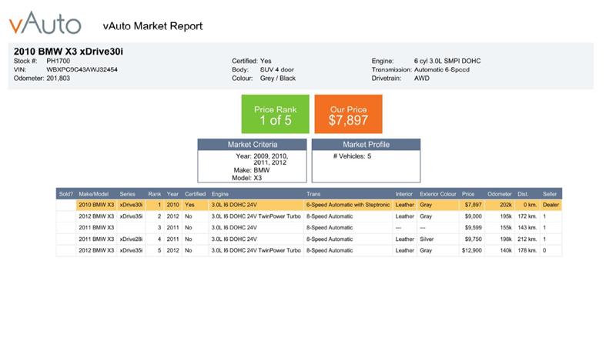Viewport: 616px width, 338px height.
Task: Click the Year: 2009, 2010, 2011, 2012 criteria
Action: click(x=262, y=159)
